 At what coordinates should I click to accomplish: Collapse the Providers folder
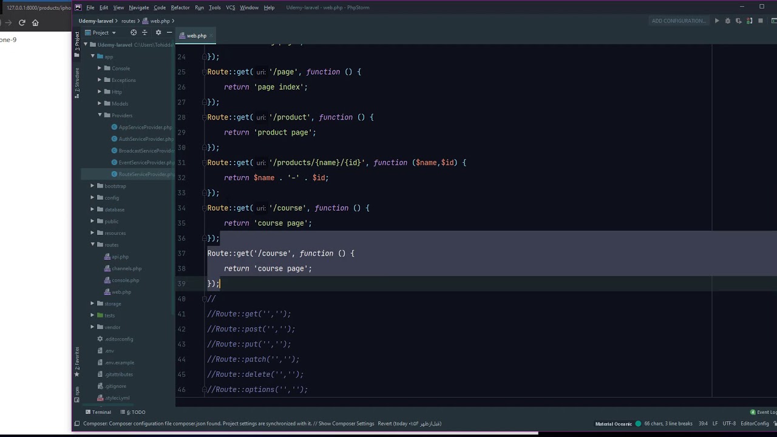click(100, 115)
